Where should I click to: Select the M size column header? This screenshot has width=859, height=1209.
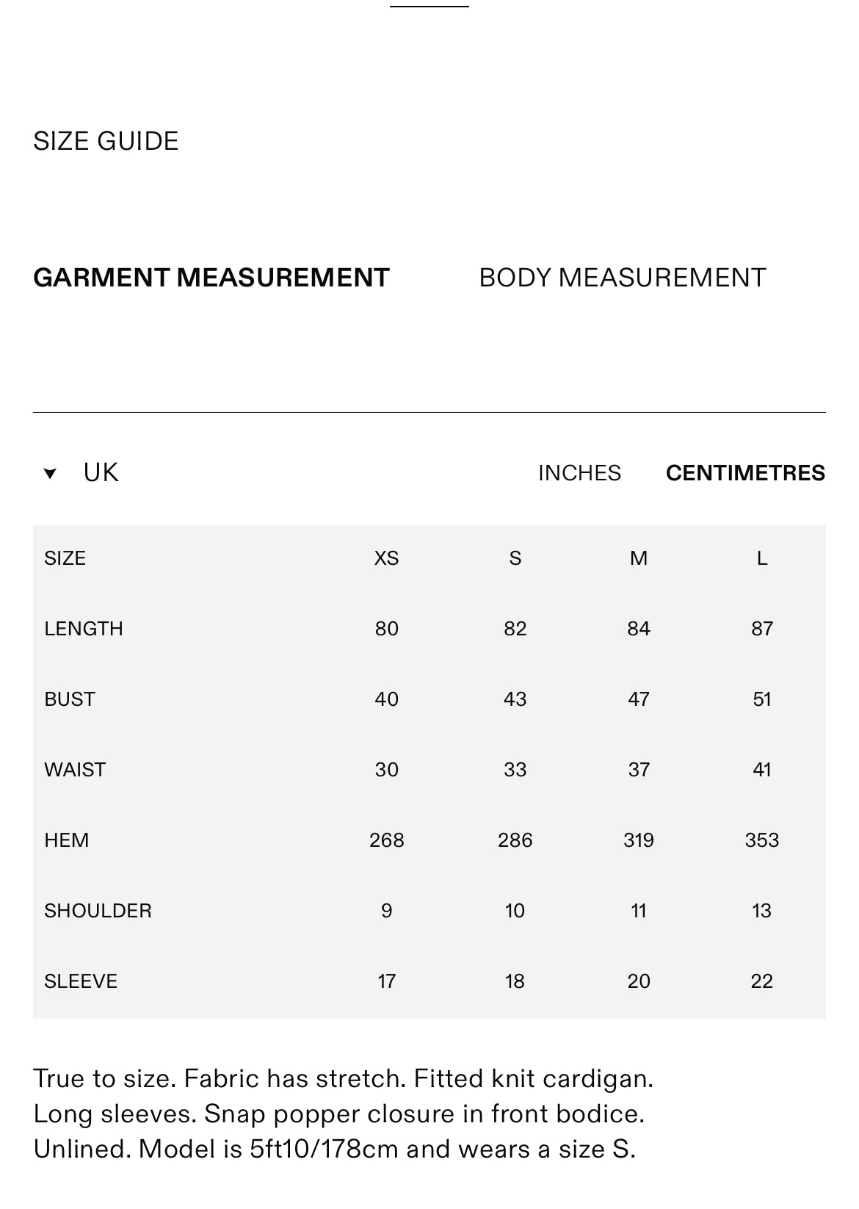click(x=639, y=558)
